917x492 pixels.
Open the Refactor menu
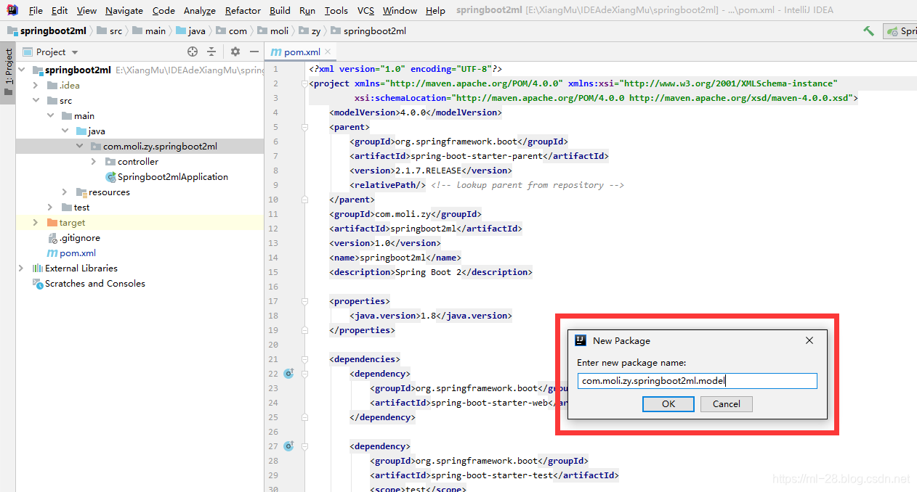243,11
